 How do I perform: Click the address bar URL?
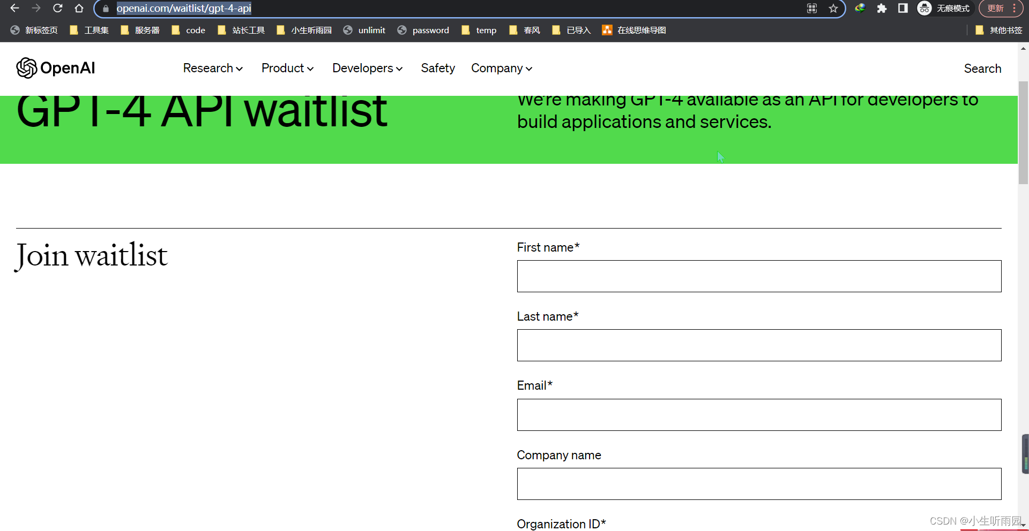tap(184, 8)
